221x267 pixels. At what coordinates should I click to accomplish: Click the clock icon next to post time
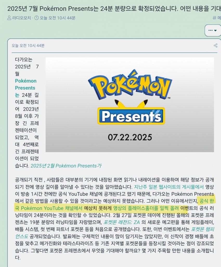click(x=37, y=18)
